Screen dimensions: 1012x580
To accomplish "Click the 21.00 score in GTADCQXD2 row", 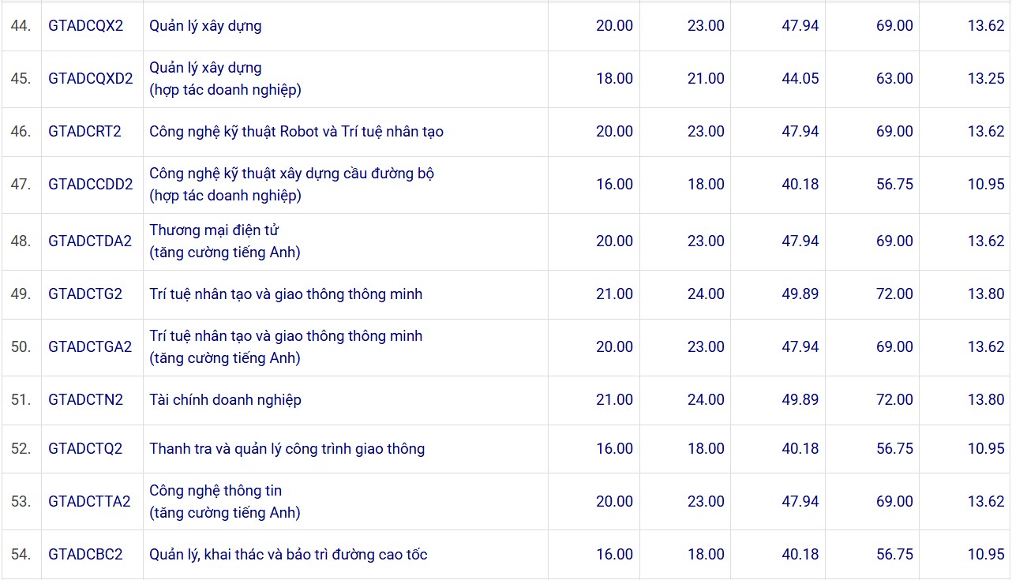I will click(x=705, y=78).
